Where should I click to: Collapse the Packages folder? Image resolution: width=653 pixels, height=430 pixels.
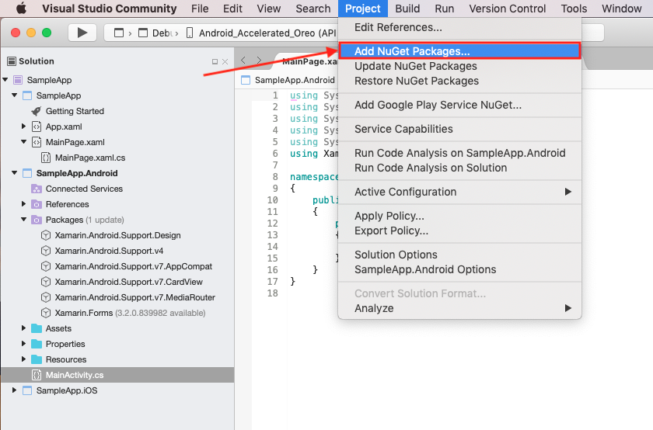[x=24, y=220]
